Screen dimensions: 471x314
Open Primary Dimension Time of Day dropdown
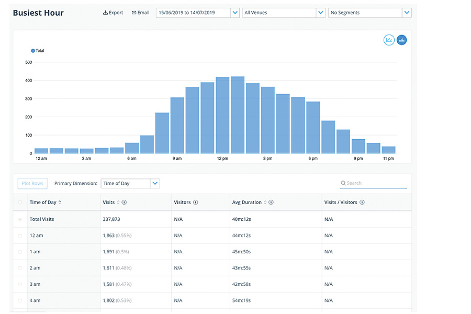(154, 183)
